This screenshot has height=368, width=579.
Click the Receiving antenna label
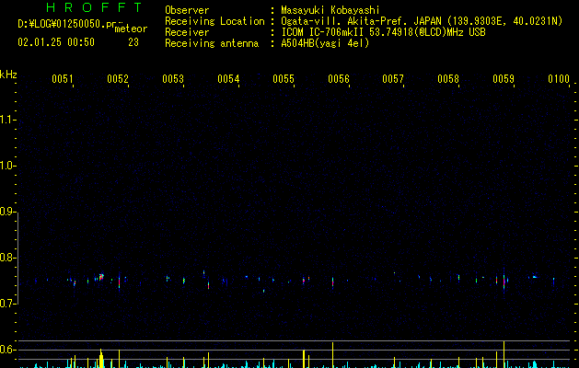pos(212,43)
